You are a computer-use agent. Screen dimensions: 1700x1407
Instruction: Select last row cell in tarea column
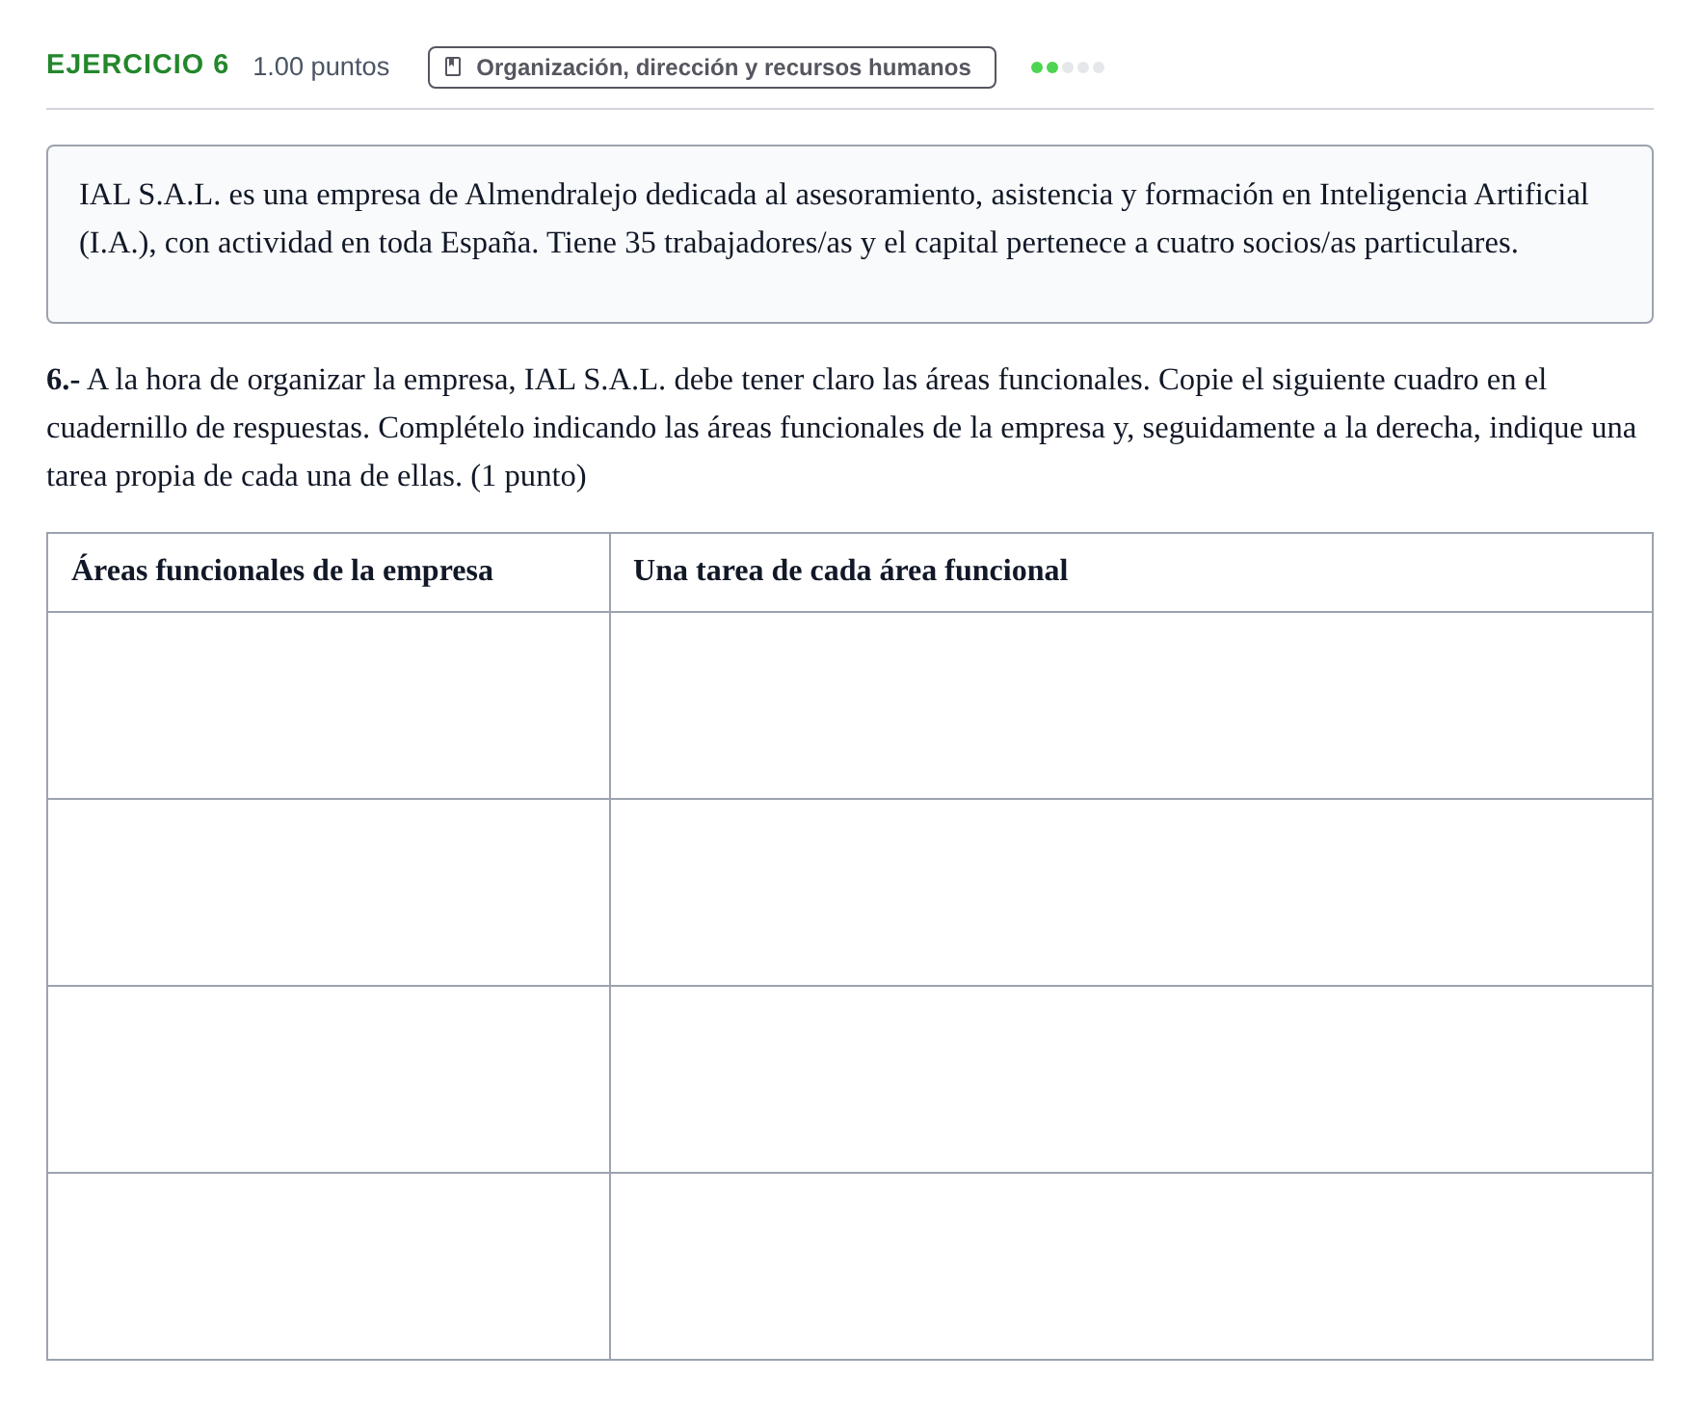(1131, 1266)
